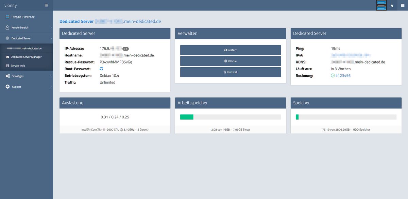Screen dimensions: 408x199
Task: Collapse the Dedicated Server sidebar chevron
Action: pyautogui.click(x=51, y=38)
